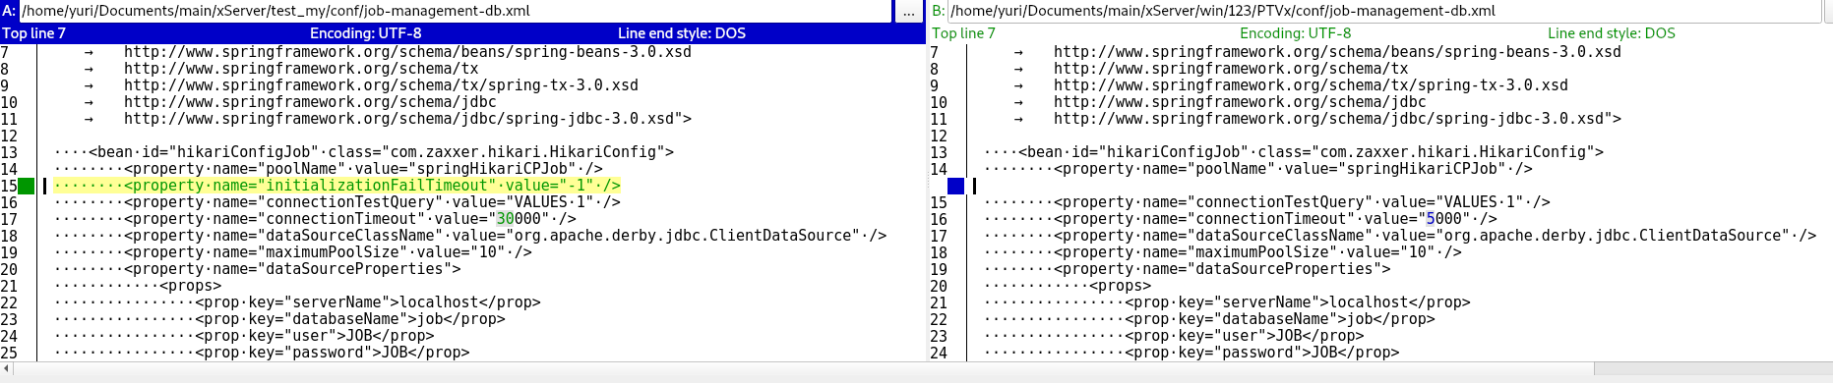
Task: Click line number 15 in pane A gutter
Action: click(x=9, y=186)
